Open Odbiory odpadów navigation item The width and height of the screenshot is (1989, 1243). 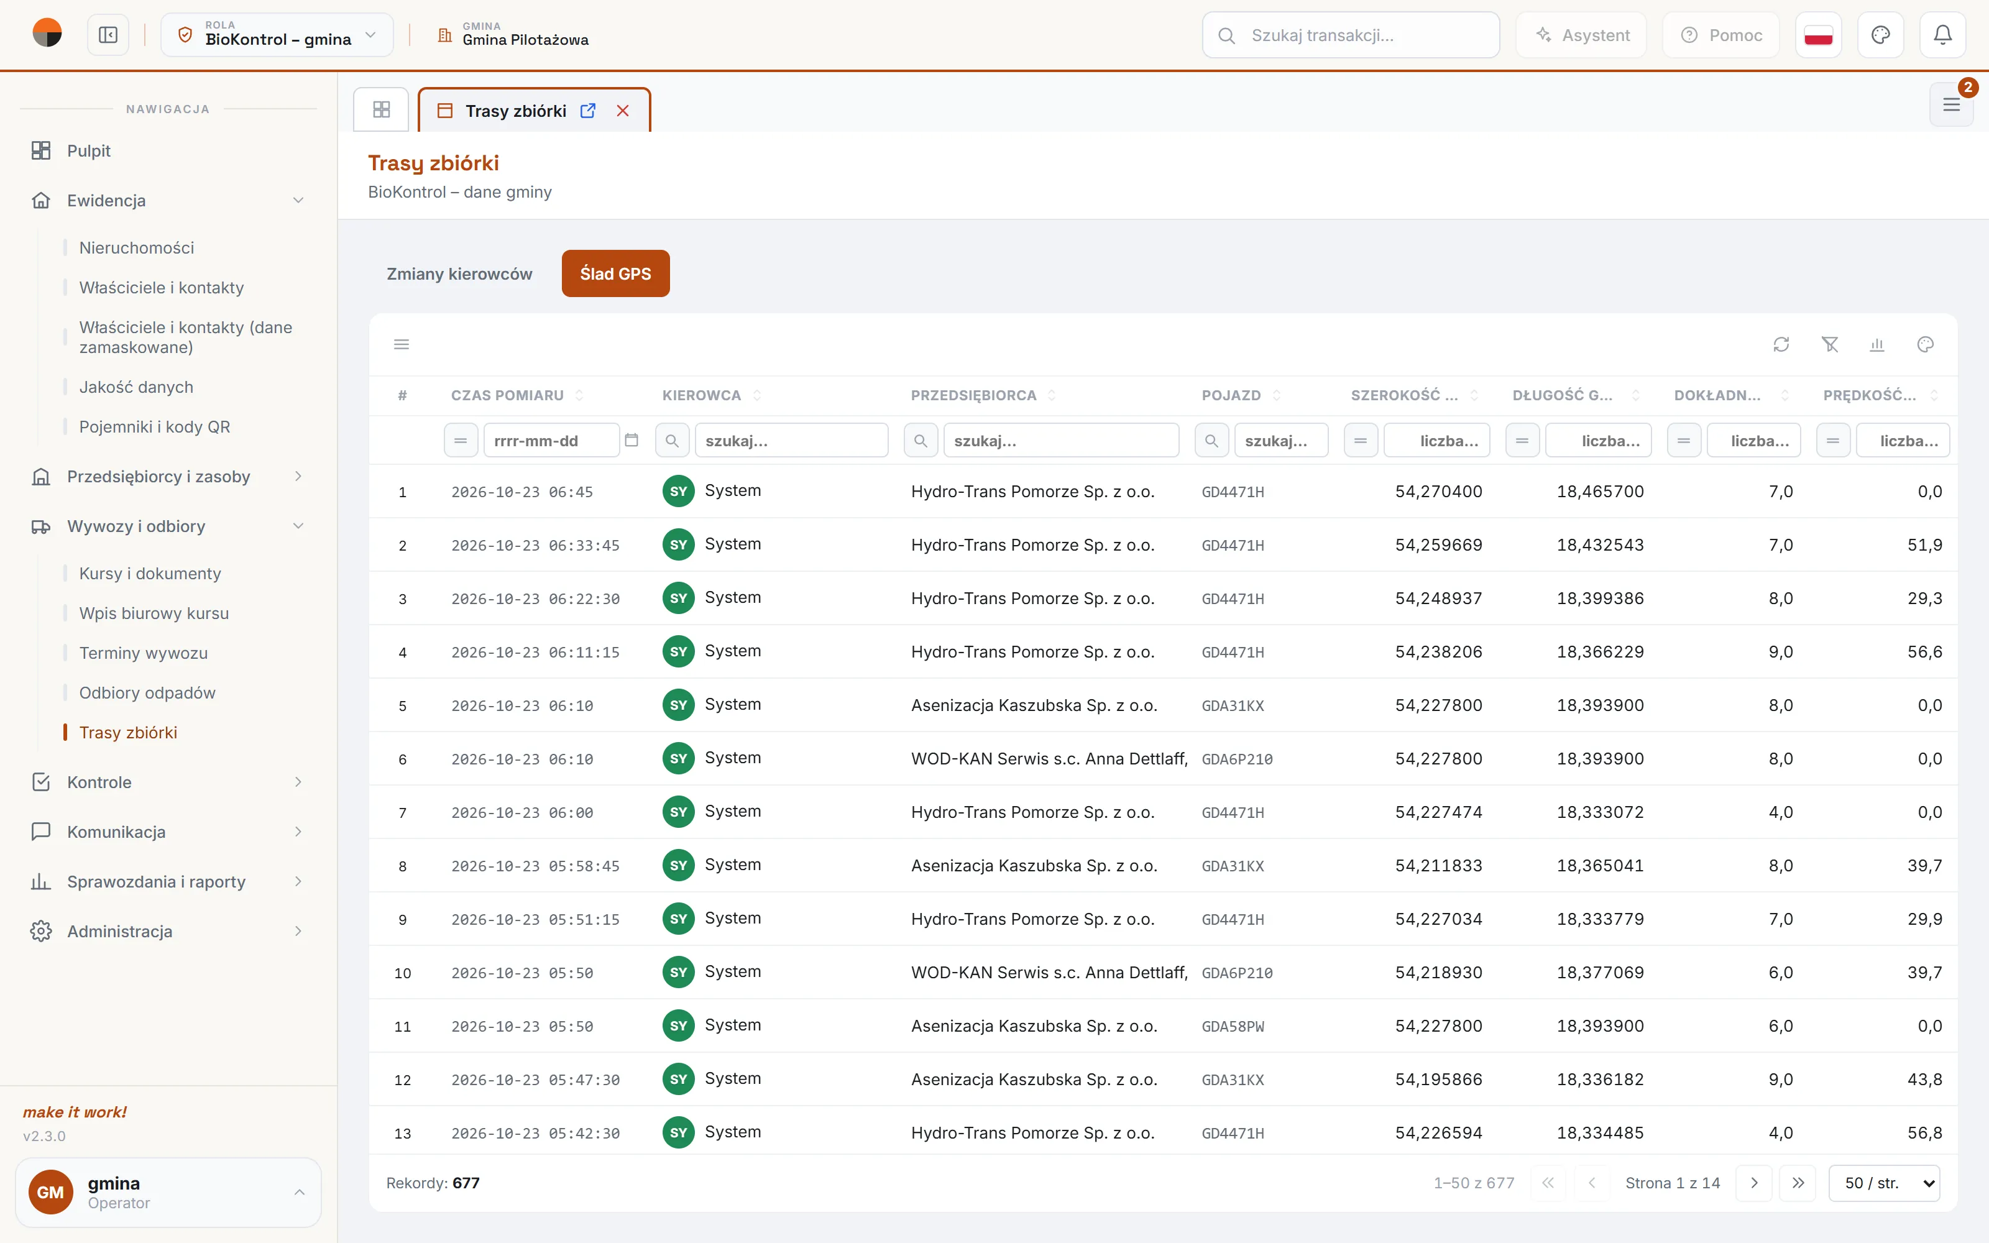[x=147, y=693]
